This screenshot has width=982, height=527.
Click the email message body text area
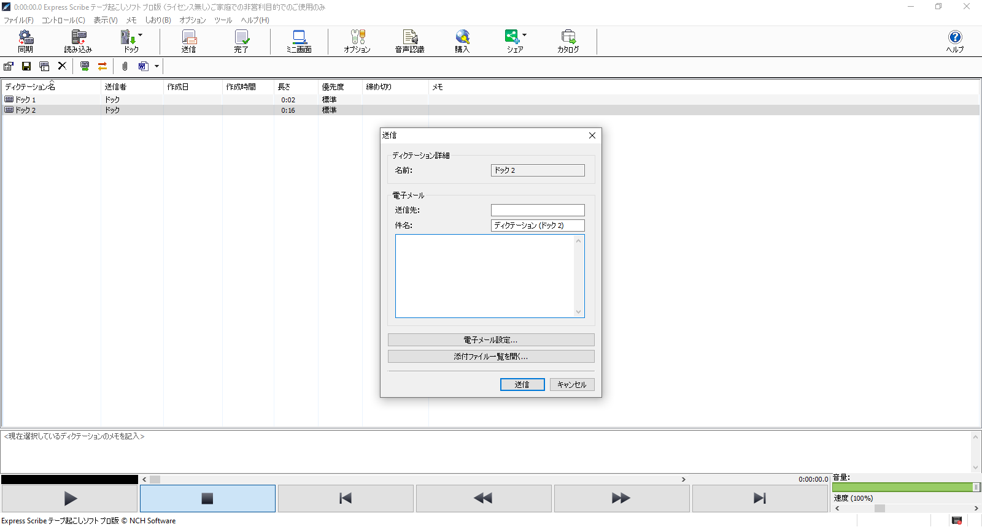[x=485, y=276]
